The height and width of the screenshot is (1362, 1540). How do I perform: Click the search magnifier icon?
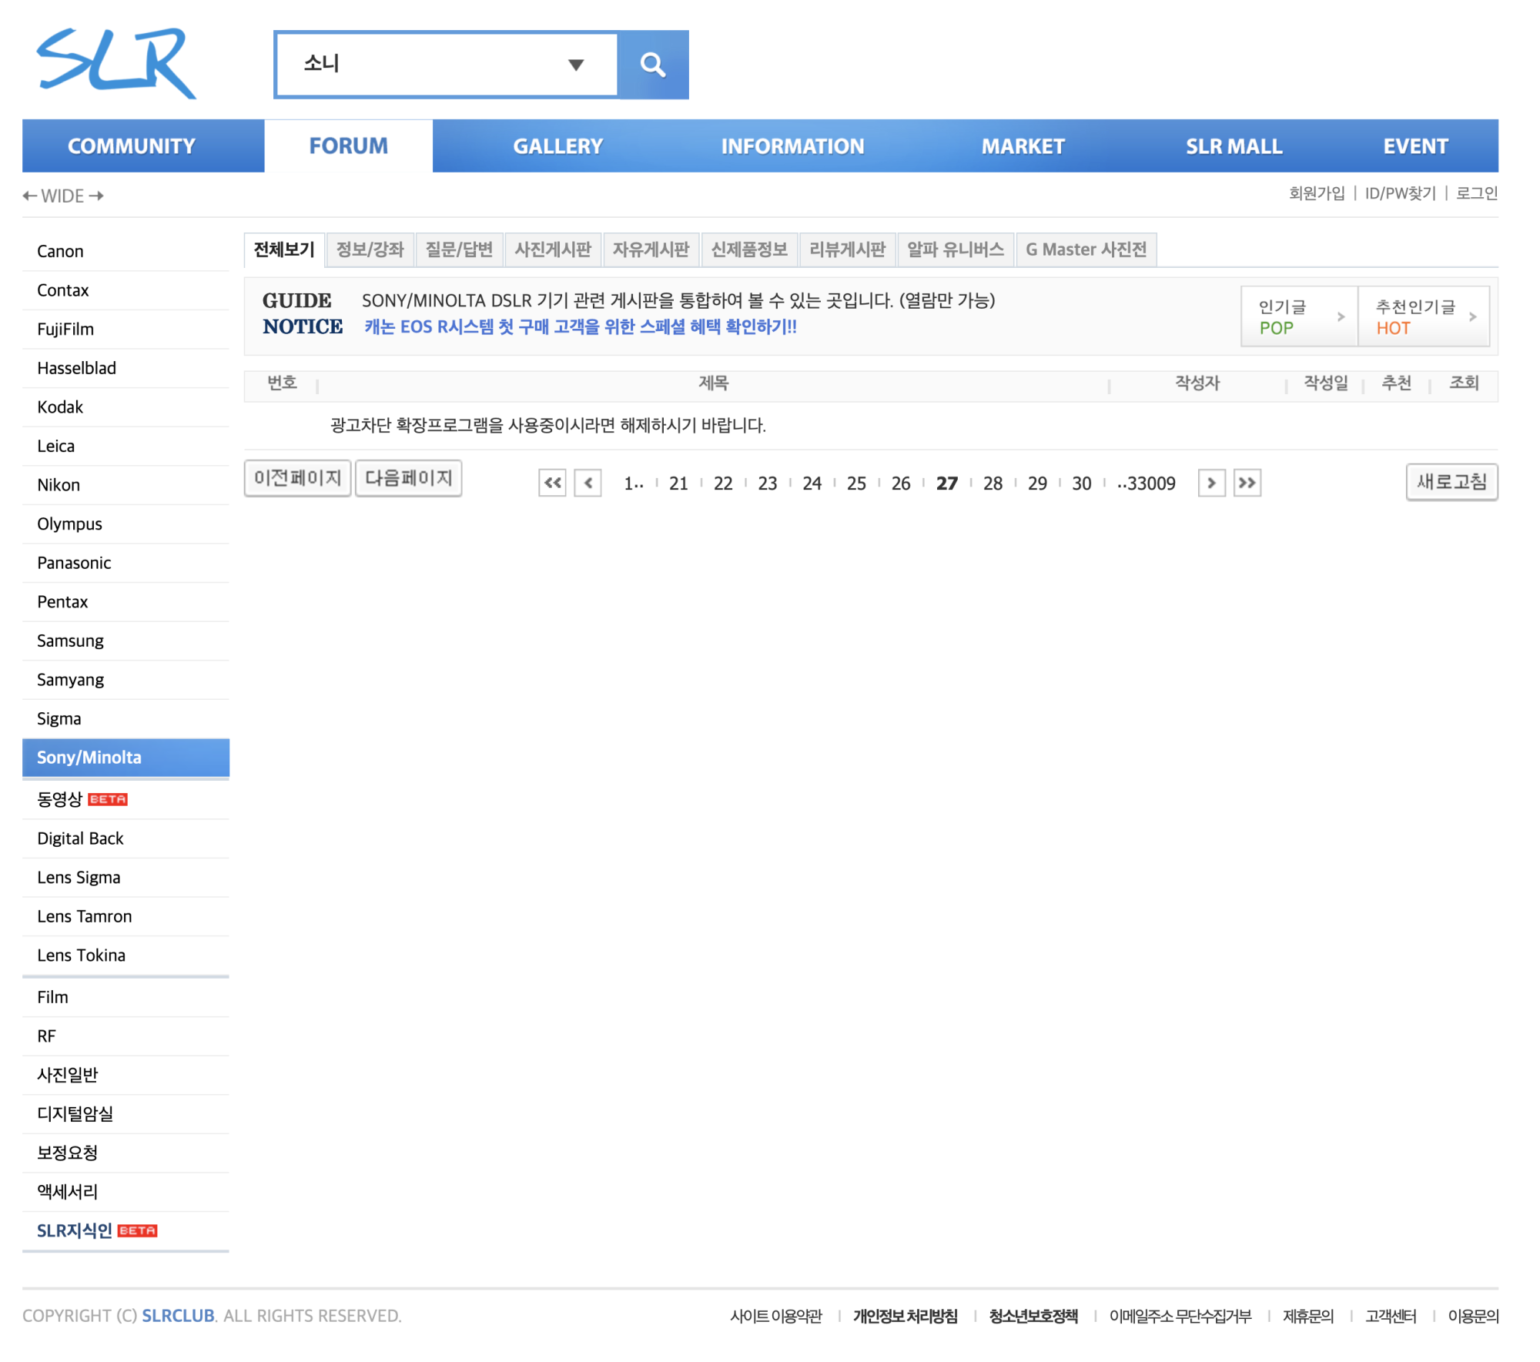click(652, 65)
